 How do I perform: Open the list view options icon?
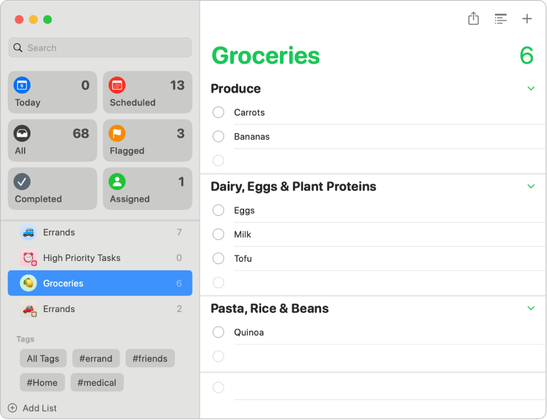coord(500,18)
